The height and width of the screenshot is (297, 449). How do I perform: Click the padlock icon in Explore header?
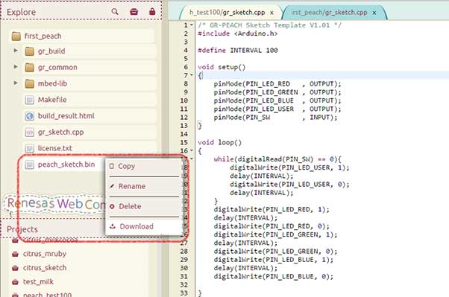[152, 11]
